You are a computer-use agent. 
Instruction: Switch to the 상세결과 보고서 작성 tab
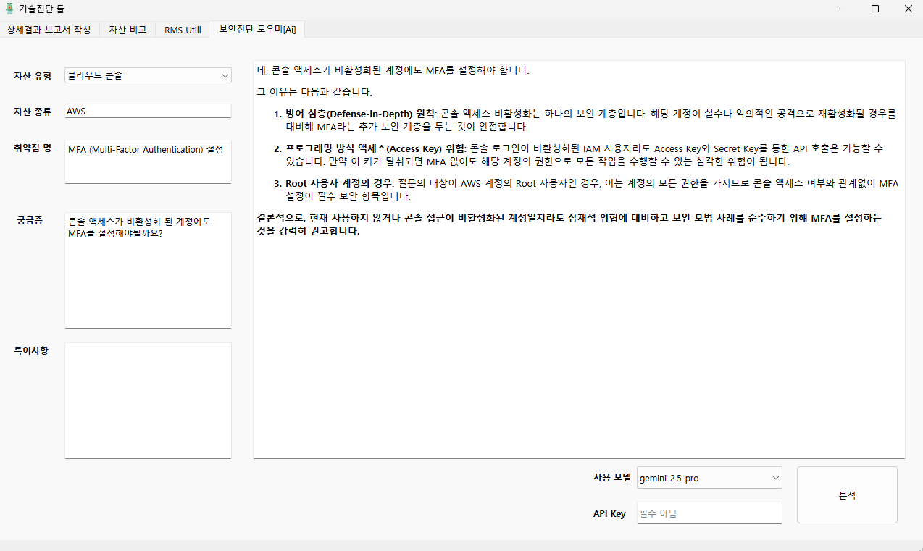pos(49,30)
